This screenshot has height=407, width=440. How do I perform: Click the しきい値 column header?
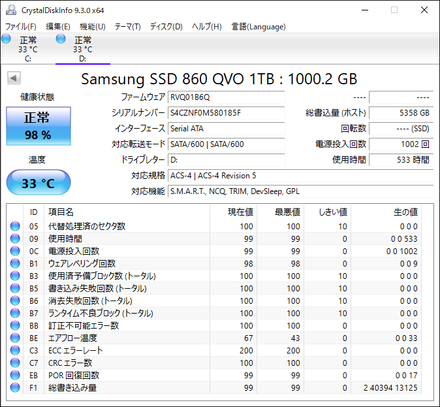[x=328, y=212]
